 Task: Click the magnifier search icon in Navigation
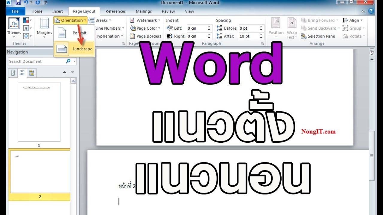68,61
